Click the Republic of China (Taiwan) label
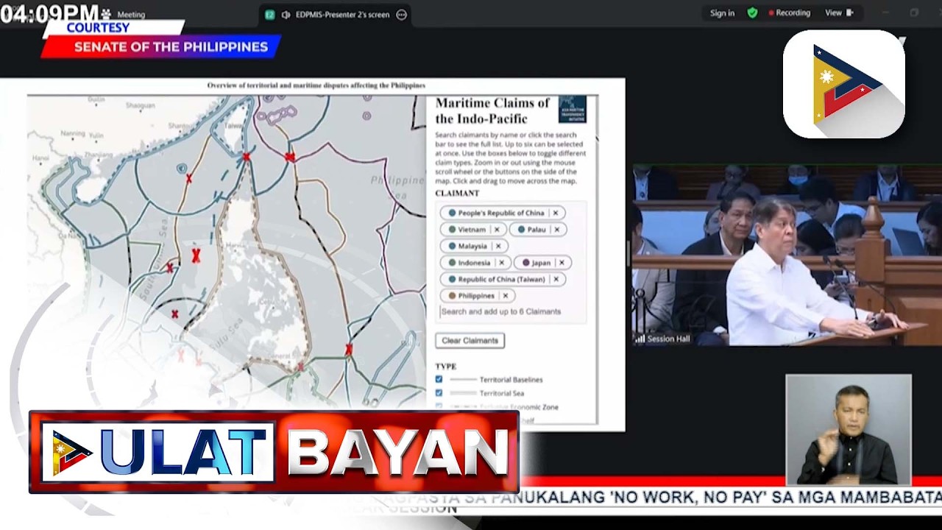 click(501, 279)
